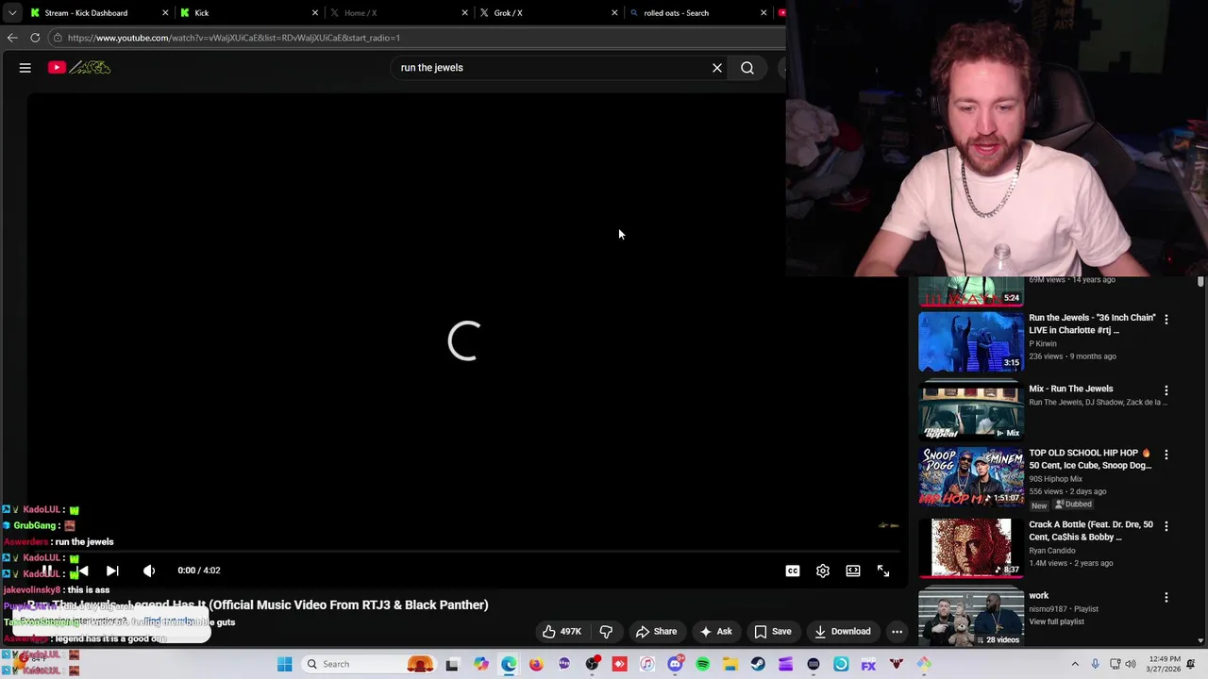Screen dimensions: 1208x679
Task: Click the Windows taskbar Search box
Action: pyautogui.click(x=370, y=665)
